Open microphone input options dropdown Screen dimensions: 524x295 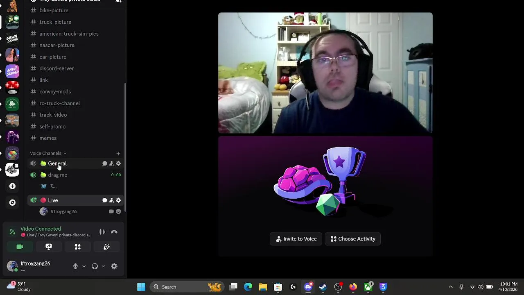pos(84,266)
